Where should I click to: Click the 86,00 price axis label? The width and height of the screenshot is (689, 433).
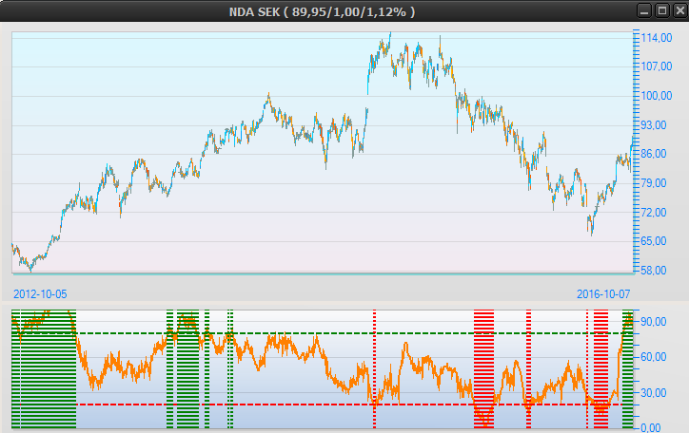[x=654, y=154]
